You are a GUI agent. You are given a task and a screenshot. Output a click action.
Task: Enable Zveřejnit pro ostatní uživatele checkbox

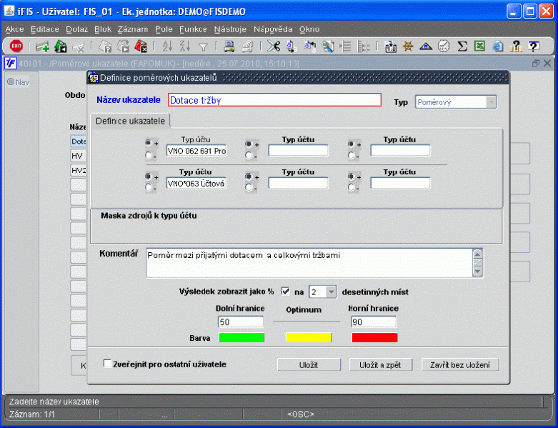click(x=107, y=364)
